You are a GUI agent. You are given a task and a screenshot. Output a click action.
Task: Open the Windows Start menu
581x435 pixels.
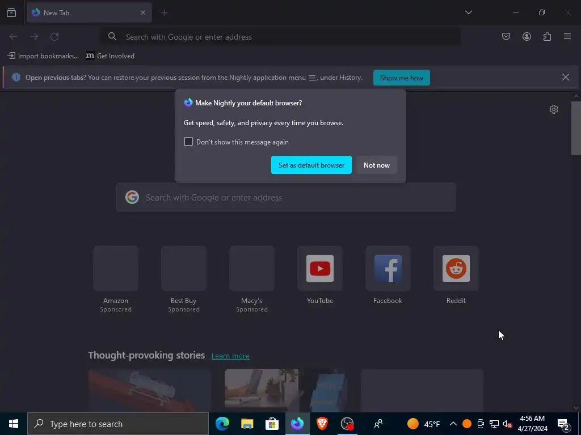coord(14,424)
